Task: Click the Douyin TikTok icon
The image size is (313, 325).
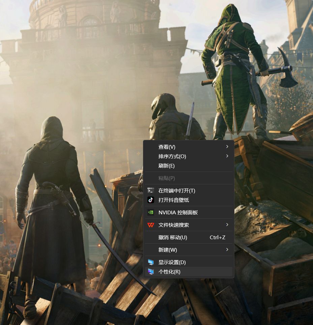Action: point(151,200)
